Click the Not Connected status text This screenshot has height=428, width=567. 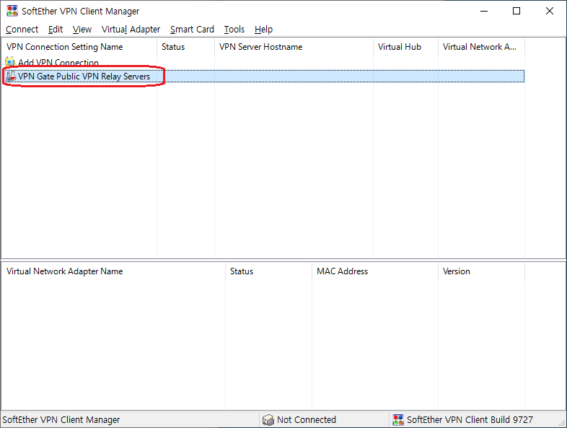[x=307, y=419]
